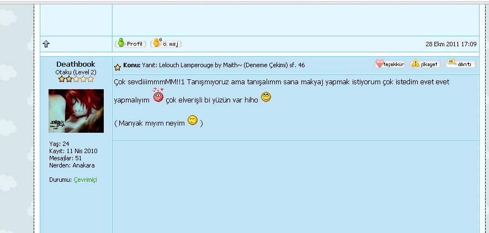This screenshot has height=233, width=489.
Task: Click the Otaku (Level 2) rank text
Action: (x=76, y=72)
